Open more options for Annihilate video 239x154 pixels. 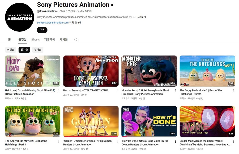point(233,141)
